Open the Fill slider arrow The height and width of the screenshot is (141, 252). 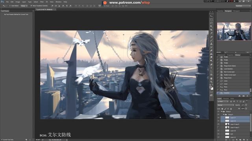coord(246,109)
